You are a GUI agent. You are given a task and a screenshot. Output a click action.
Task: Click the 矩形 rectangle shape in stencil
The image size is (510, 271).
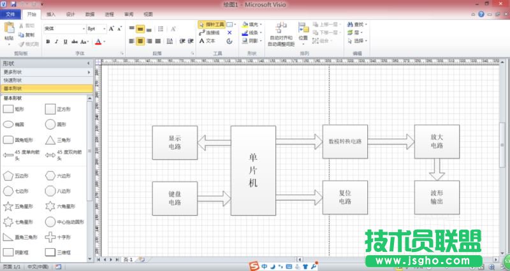(8, 109)
